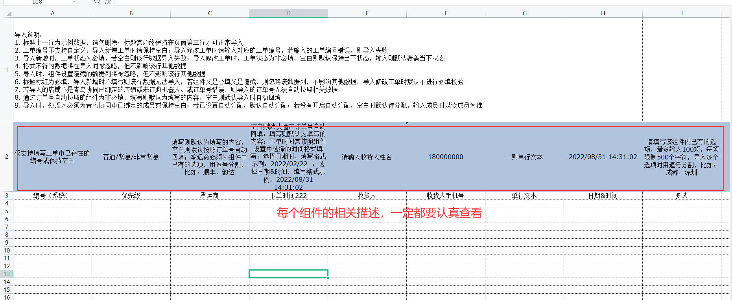This screenshot has width=732, height=300.
Task: Select the highlighted column D header
Action: (x=288, y=13)
